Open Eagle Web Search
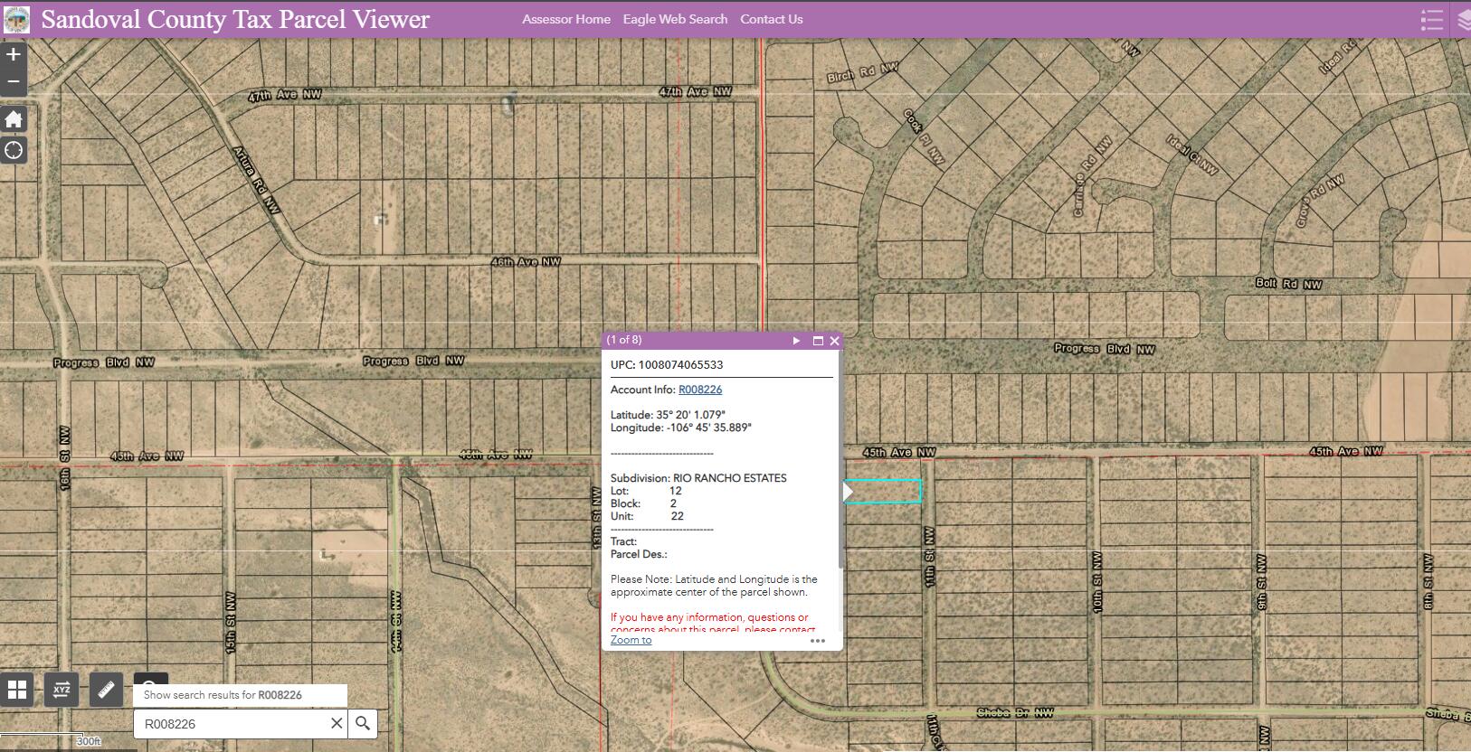Viewport: 1471px width, 752px height. (x=675, y=19)
